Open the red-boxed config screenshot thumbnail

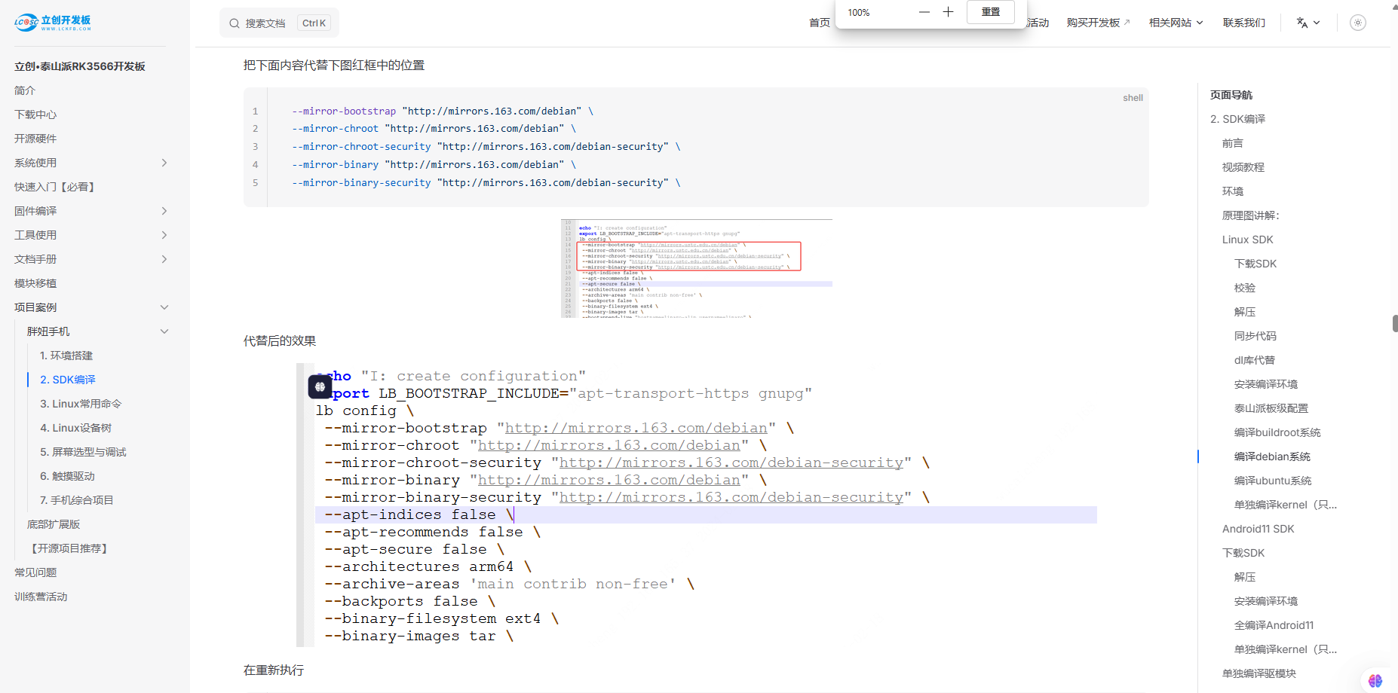(696, 268)
